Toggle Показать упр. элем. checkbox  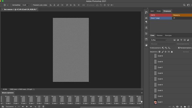pos(31,5)
